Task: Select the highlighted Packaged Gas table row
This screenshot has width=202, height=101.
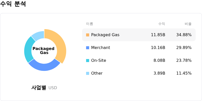Action: click(139, 35)
